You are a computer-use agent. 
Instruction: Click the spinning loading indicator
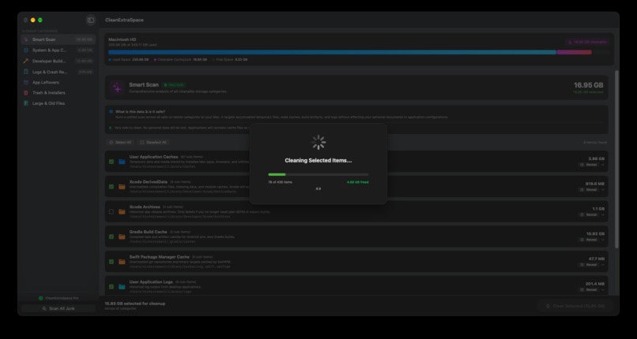coord(318,143)
